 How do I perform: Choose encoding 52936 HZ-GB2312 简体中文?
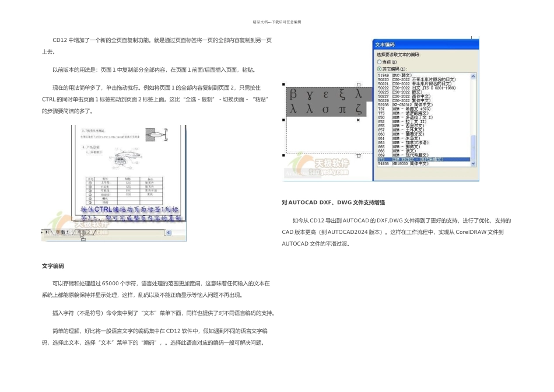pyautogui.click(x=423, y=104)
